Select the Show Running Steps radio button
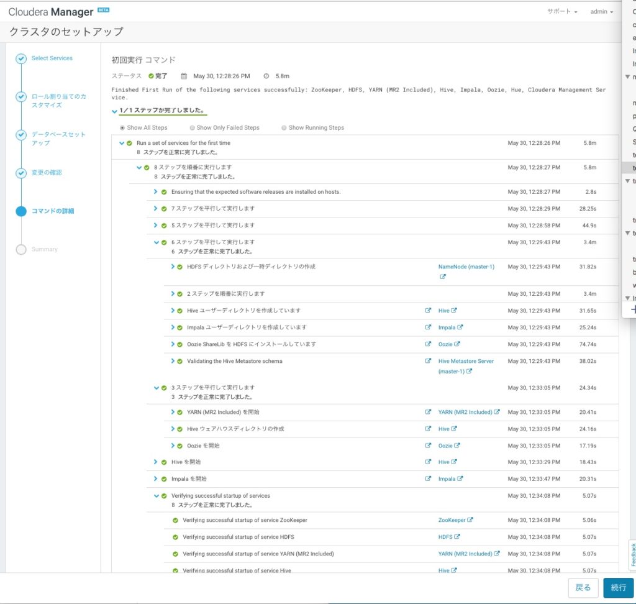Screen dimensions: 636x604 click(x=284, y=128)
